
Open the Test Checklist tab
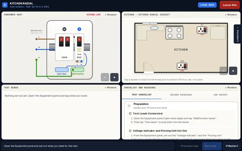[x=141, y=95]
